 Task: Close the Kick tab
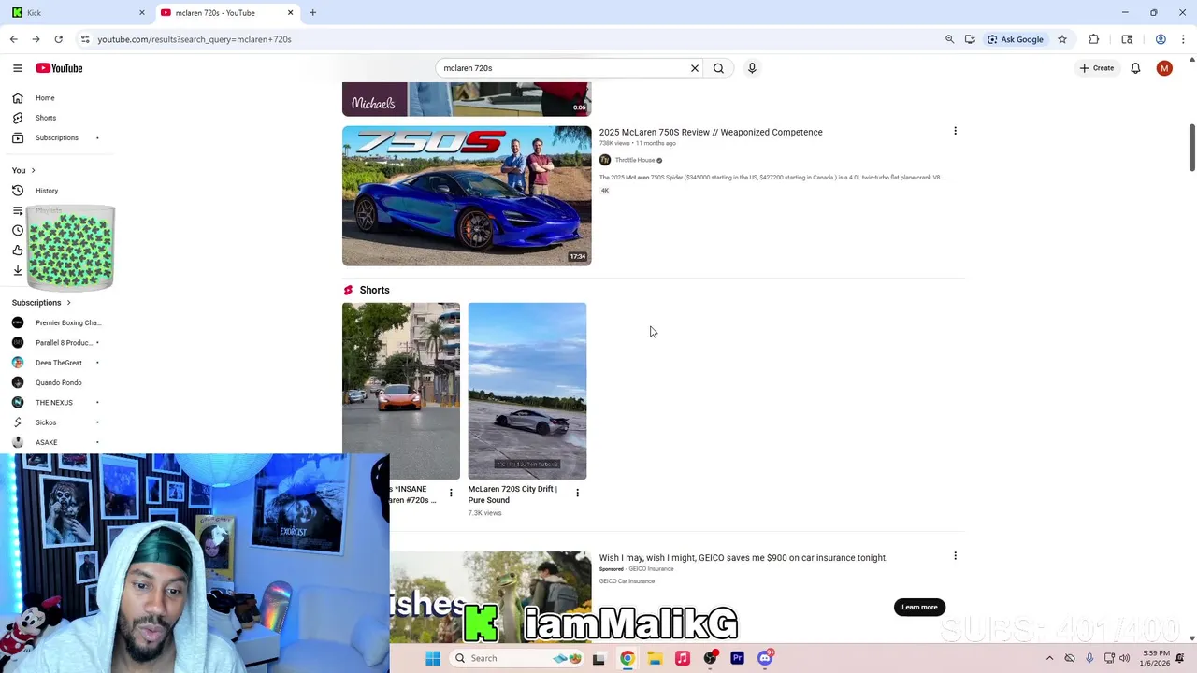(x=142, y=13)
